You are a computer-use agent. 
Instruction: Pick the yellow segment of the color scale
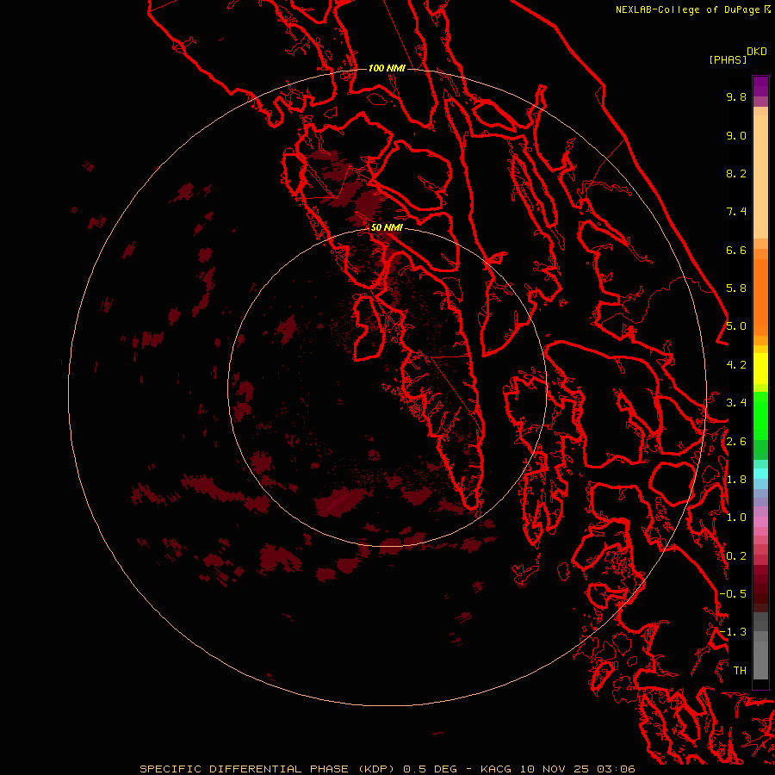coord(760,369)
